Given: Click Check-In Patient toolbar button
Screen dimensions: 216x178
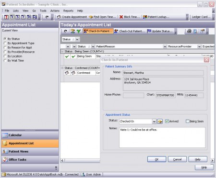Looking at the screenshot, I should click(x=98, y=31).
